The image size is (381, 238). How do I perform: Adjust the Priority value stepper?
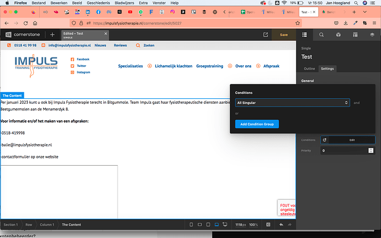(371, 150)
